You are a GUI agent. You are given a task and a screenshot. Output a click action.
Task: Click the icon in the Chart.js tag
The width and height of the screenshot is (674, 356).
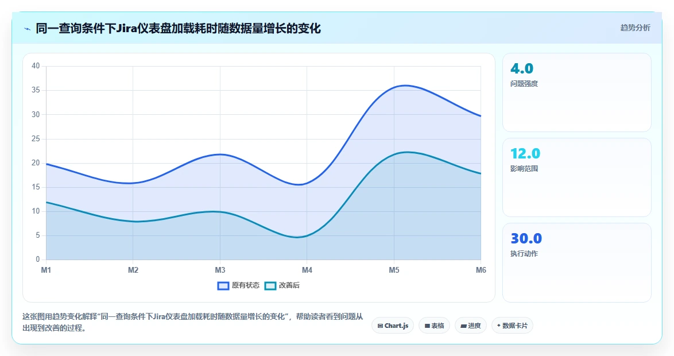click(x=380, y=326)
